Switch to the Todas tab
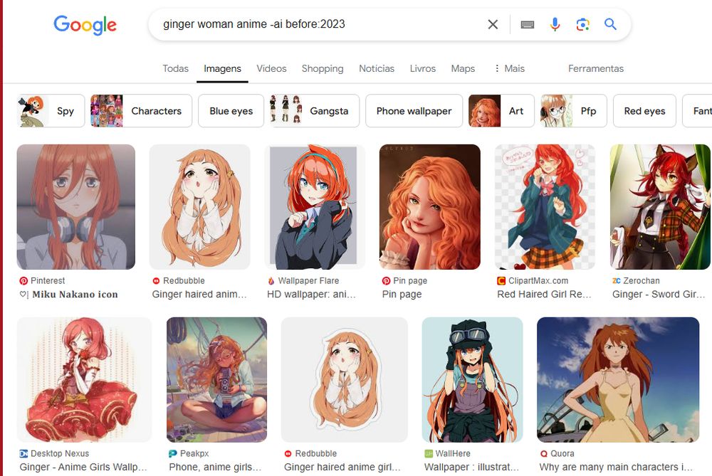This screenshot has width=712, height=476. (175, 68)
